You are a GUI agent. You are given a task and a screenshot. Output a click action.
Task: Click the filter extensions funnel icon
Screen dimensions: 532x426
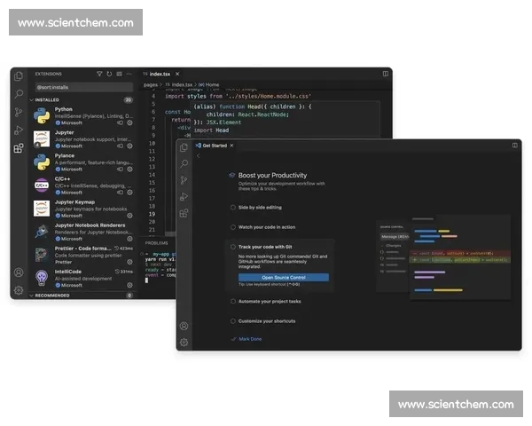click(x=99, y=74)
